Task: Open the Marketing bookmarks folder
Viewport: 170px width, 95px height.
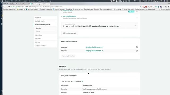Action: (117, 9)
